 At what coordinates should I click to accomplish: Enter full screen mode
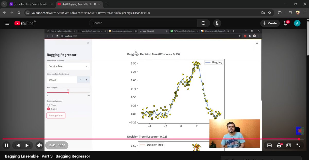pos(298,145)
